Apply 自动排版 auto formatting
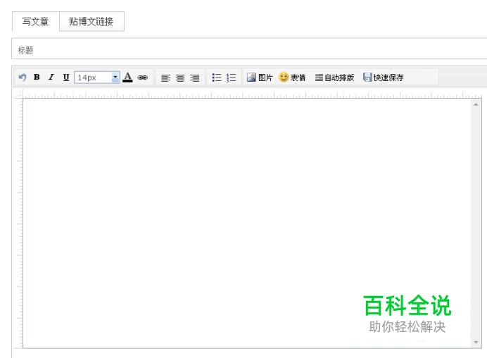The width and height of the screenshot is (487, 358). click(334, 78)
